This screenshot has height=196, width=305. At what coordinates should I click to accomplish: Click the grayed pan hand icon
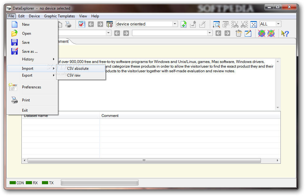[x=225, y=24]
